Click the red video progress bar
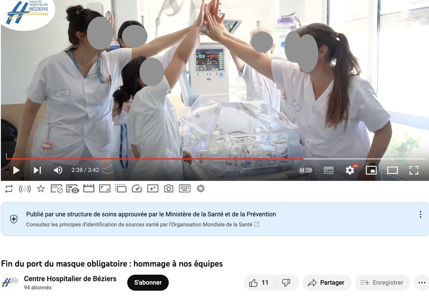 point(155,159)
